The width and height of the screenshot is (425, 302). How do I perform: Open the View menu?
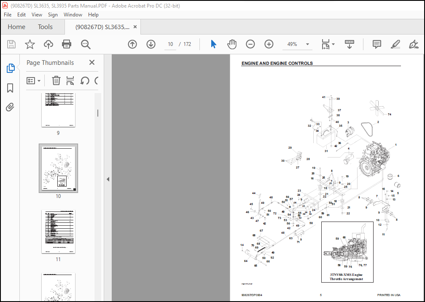point(37,15)
